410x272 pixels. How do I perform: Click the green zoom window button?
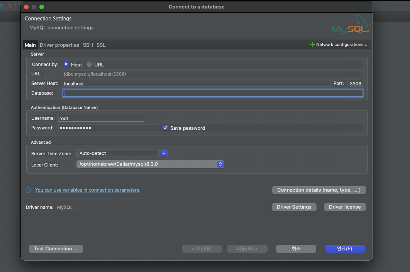[x=42, y=7]
